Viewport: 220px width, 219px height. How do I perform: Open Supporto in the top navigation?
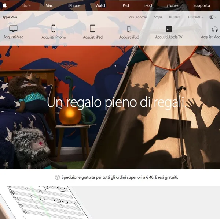(201, 5)
